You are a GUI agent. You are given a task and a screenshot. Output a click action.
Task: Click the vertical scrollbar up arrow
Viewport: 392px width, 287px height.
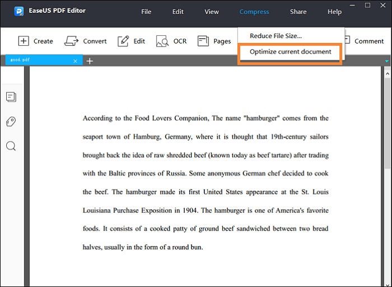(x=388, y=73)
